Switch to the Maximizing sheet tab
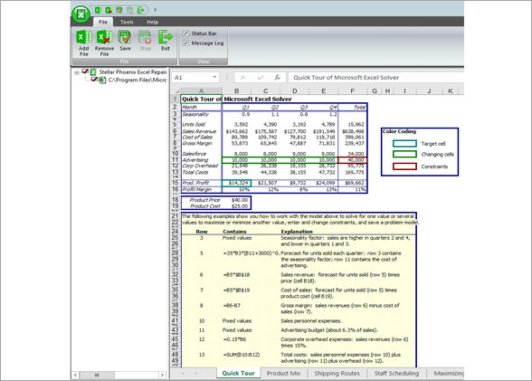This screenshot has height=381, width=532. point(449,373)
